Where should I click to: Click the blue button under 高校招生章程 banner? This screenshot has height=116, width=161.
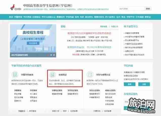click(33, 43)
